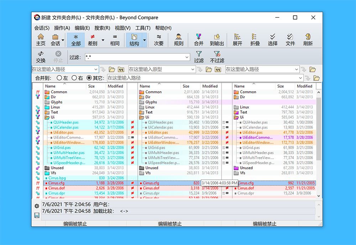
Task: Open the 编辑(E) menu
Action: (82, 28)
